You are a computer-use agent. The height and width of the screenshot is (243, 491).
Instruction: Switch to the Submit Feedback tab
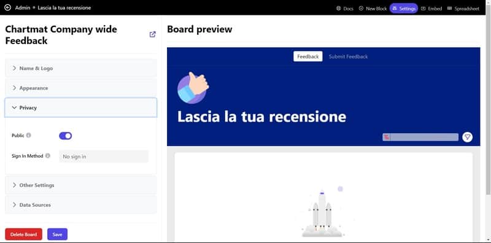[348, 56]
